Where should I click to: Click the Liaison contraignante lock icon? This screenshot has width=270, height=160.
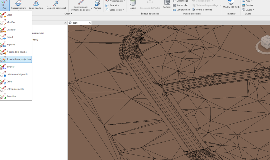pyautogui.click(x=3, y=74)
